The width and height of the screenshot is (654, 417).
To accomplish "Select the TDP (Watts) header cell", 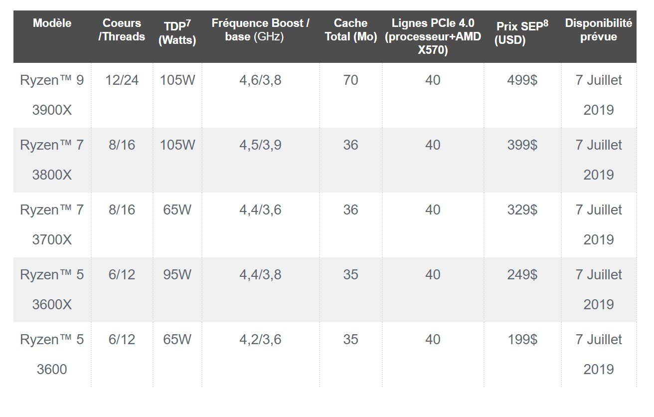I will click(177, 34).
